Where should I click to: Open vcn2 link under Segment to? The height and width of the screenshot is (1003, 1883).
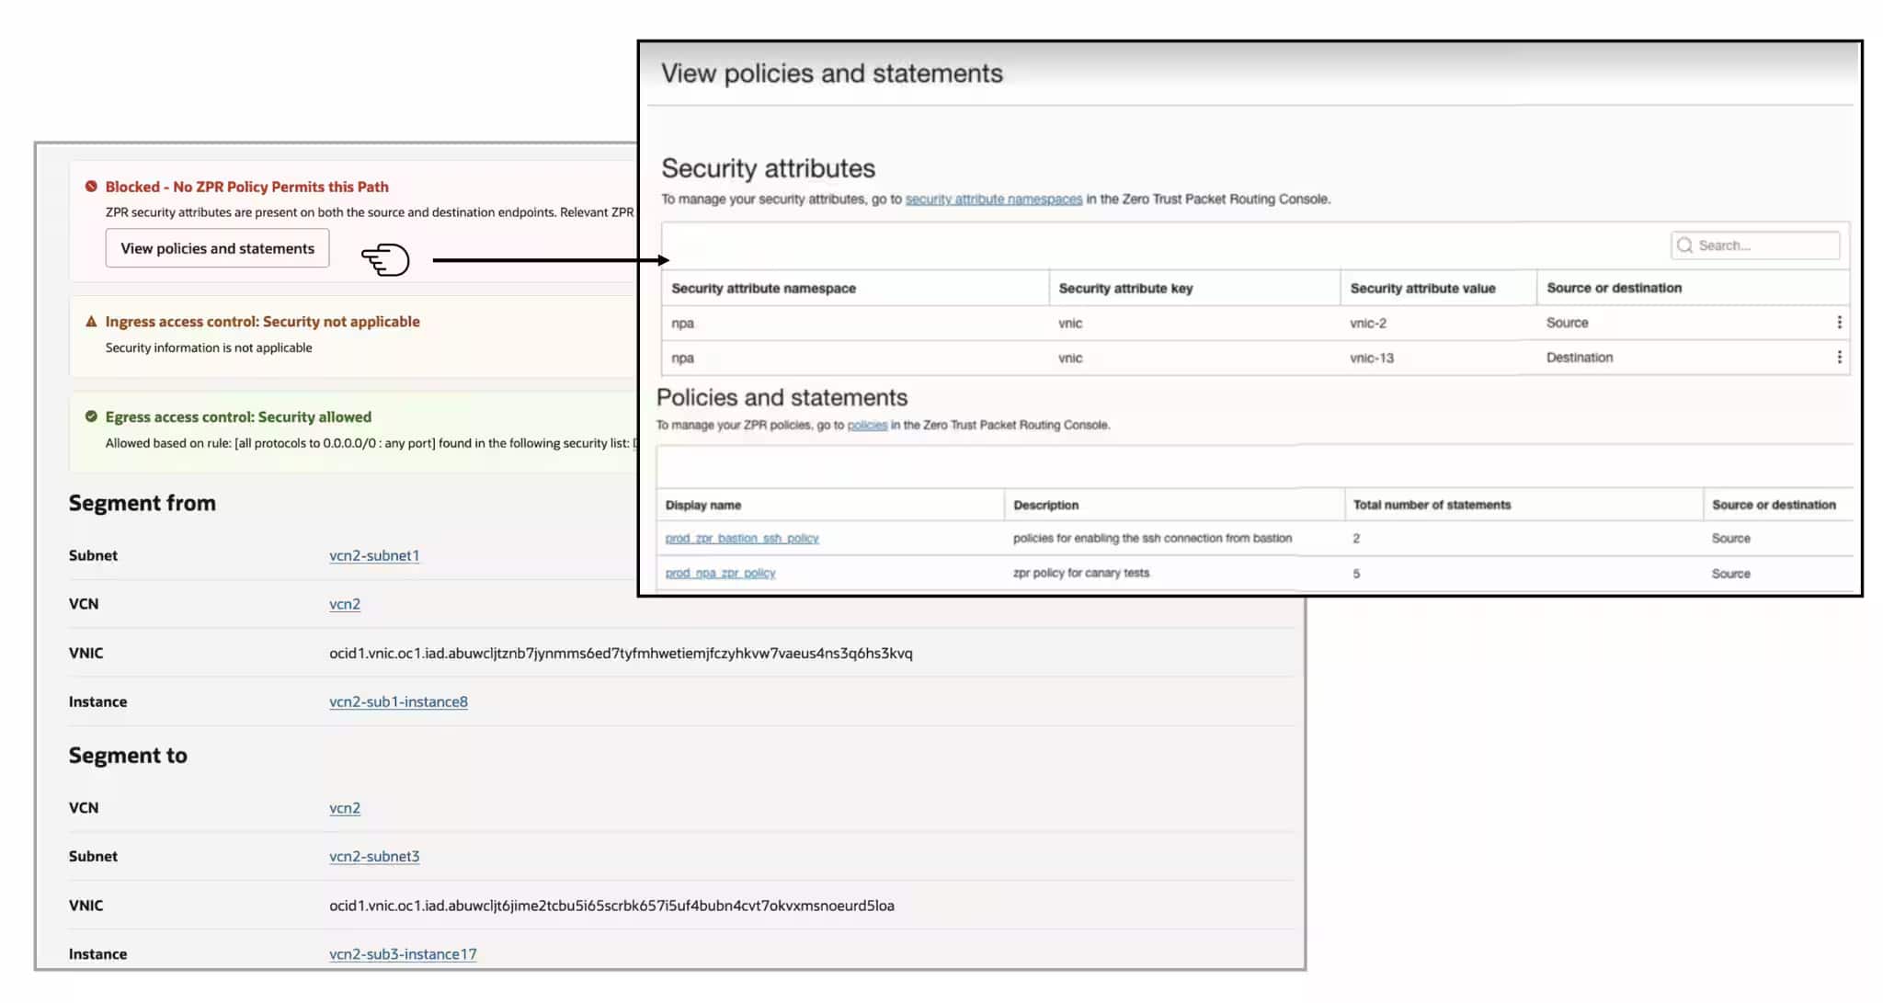click(345, 808)
